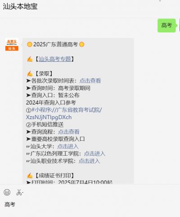Open the 汕头本地宝 account avatar
The width and height of the screenshot is (180, 217).
point(12,44)
